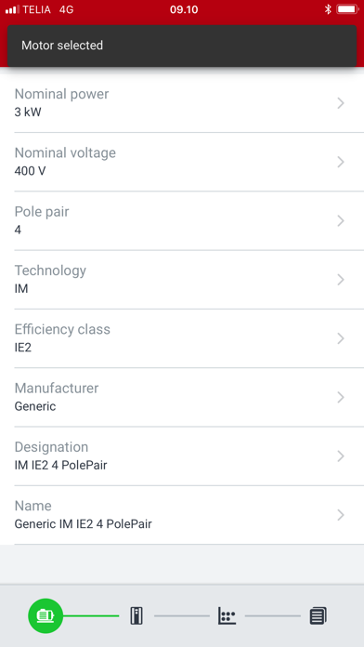Tap the 3 kW power value
Image resolution: width=364 pixels, height=647 pixels.
click(x=28, y=112)
